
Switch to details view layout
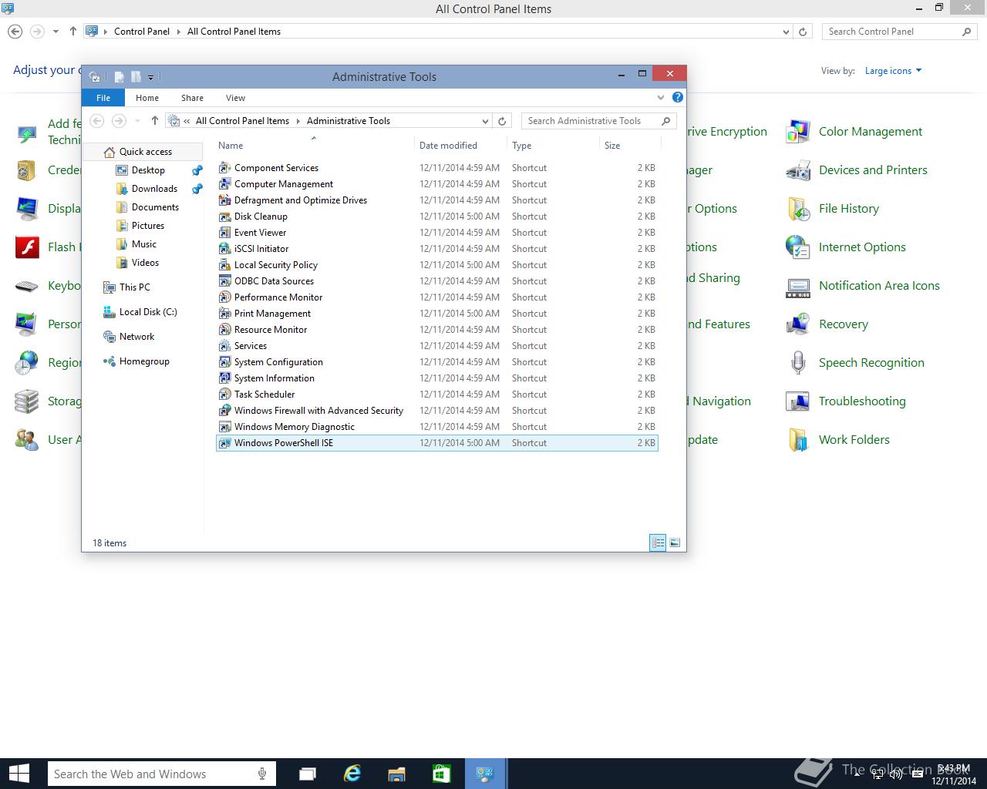(658, 543)
